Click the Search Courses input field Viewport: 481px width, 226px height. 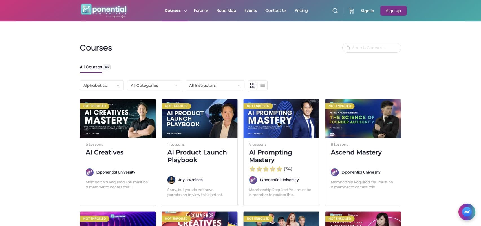(x=372, y=48)
